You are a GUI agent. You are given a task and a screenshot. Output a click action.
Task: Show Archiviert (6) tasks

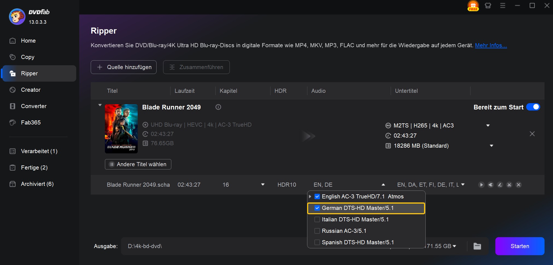37,184
